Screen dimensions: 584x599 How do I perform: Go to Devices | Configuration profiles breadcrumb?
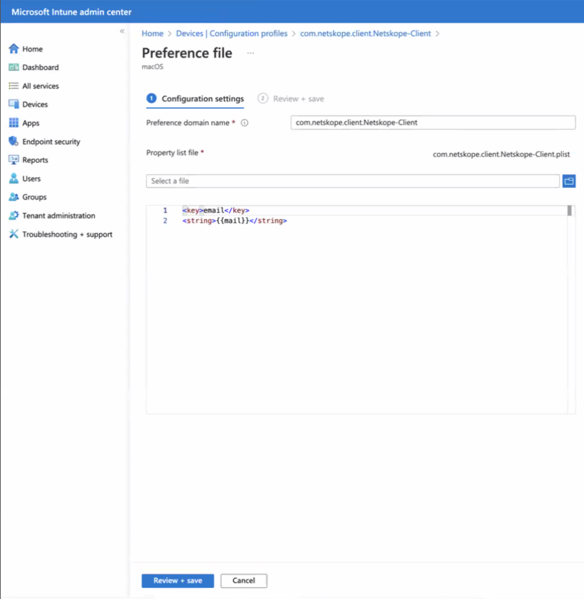pyautogui.click(x=231, y=34)
